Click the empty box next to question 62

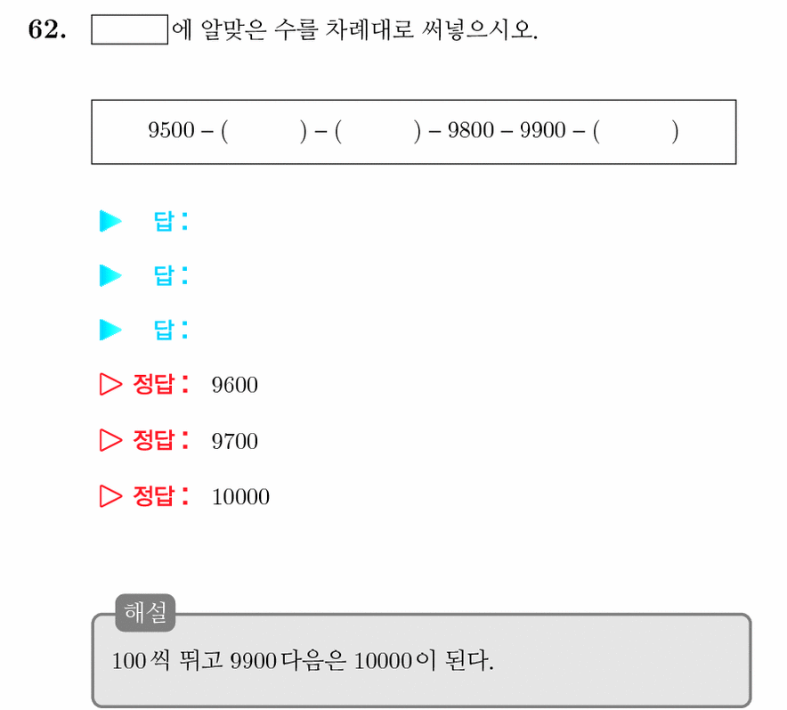point(129,29)
